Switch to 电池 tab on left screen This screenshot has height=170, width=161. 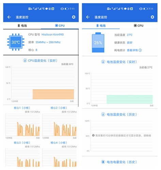point(22,26)
